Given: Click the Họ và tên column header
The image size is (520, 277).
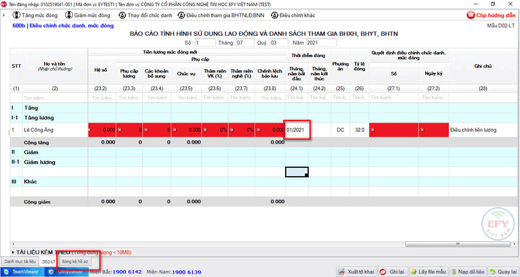Looking at the screenshot, I should [55, 66].
